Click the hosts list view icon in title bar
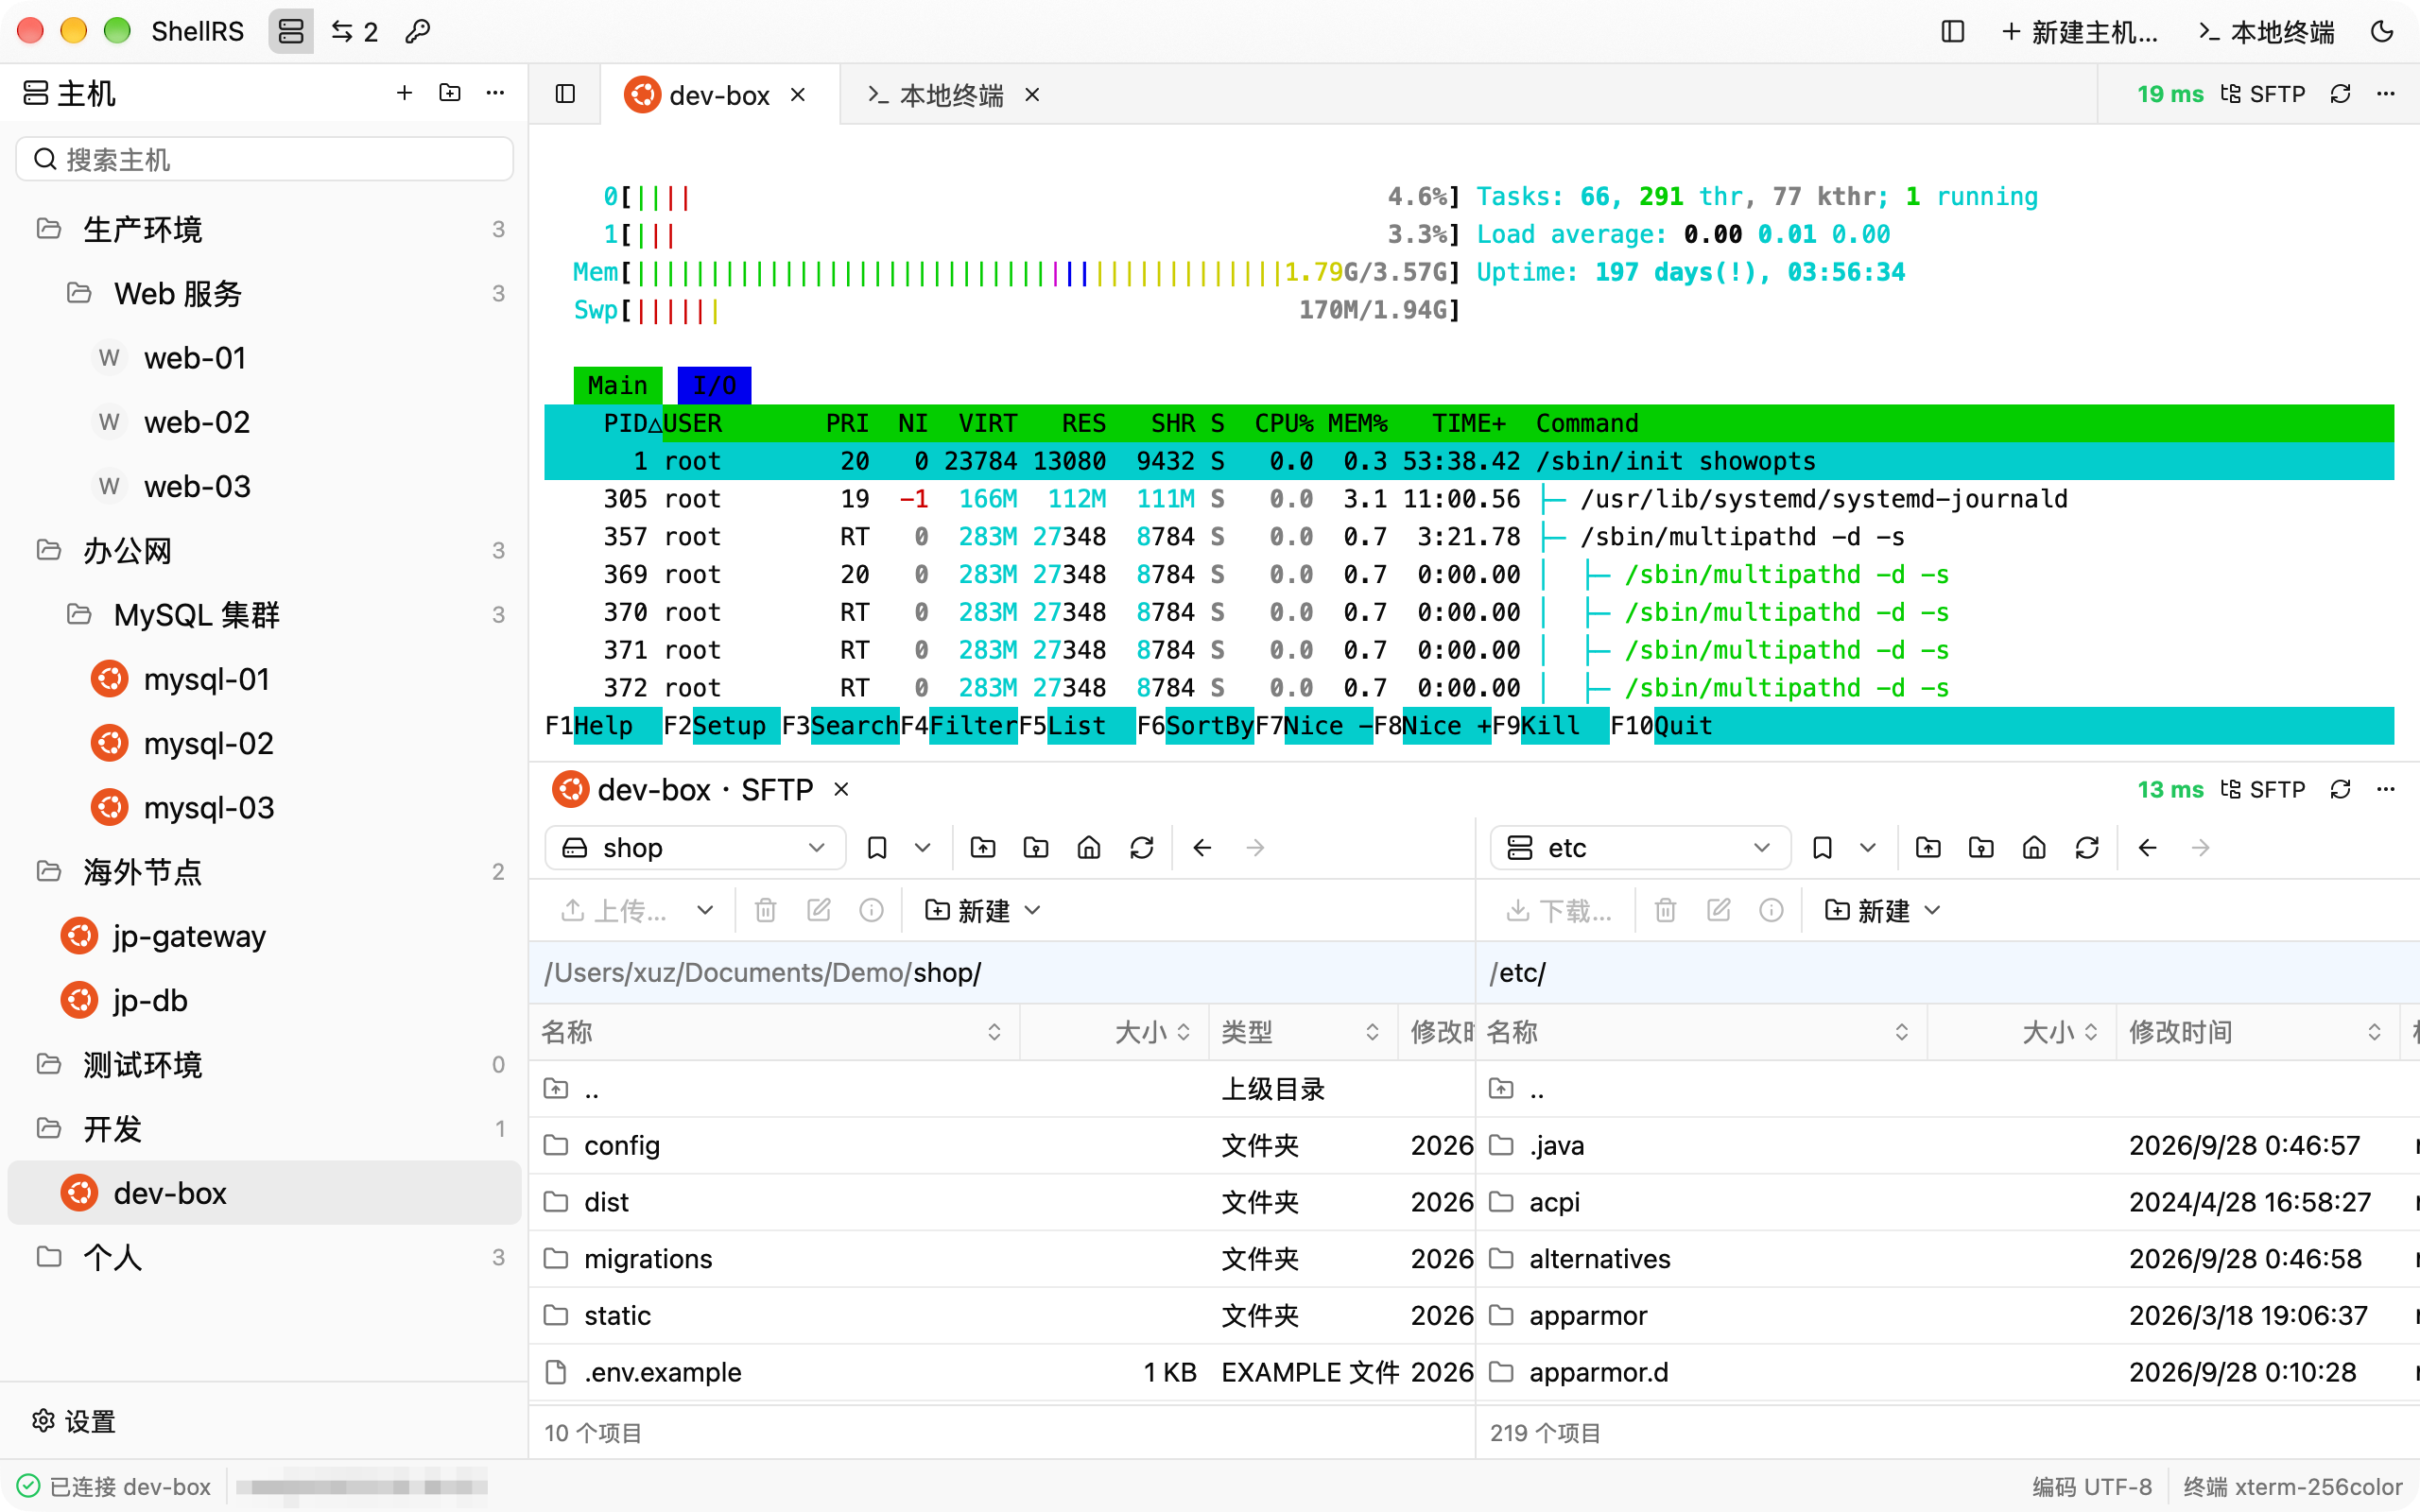Image resolution: width=2420 pixels, height=1512 pixels. point(291,32)
